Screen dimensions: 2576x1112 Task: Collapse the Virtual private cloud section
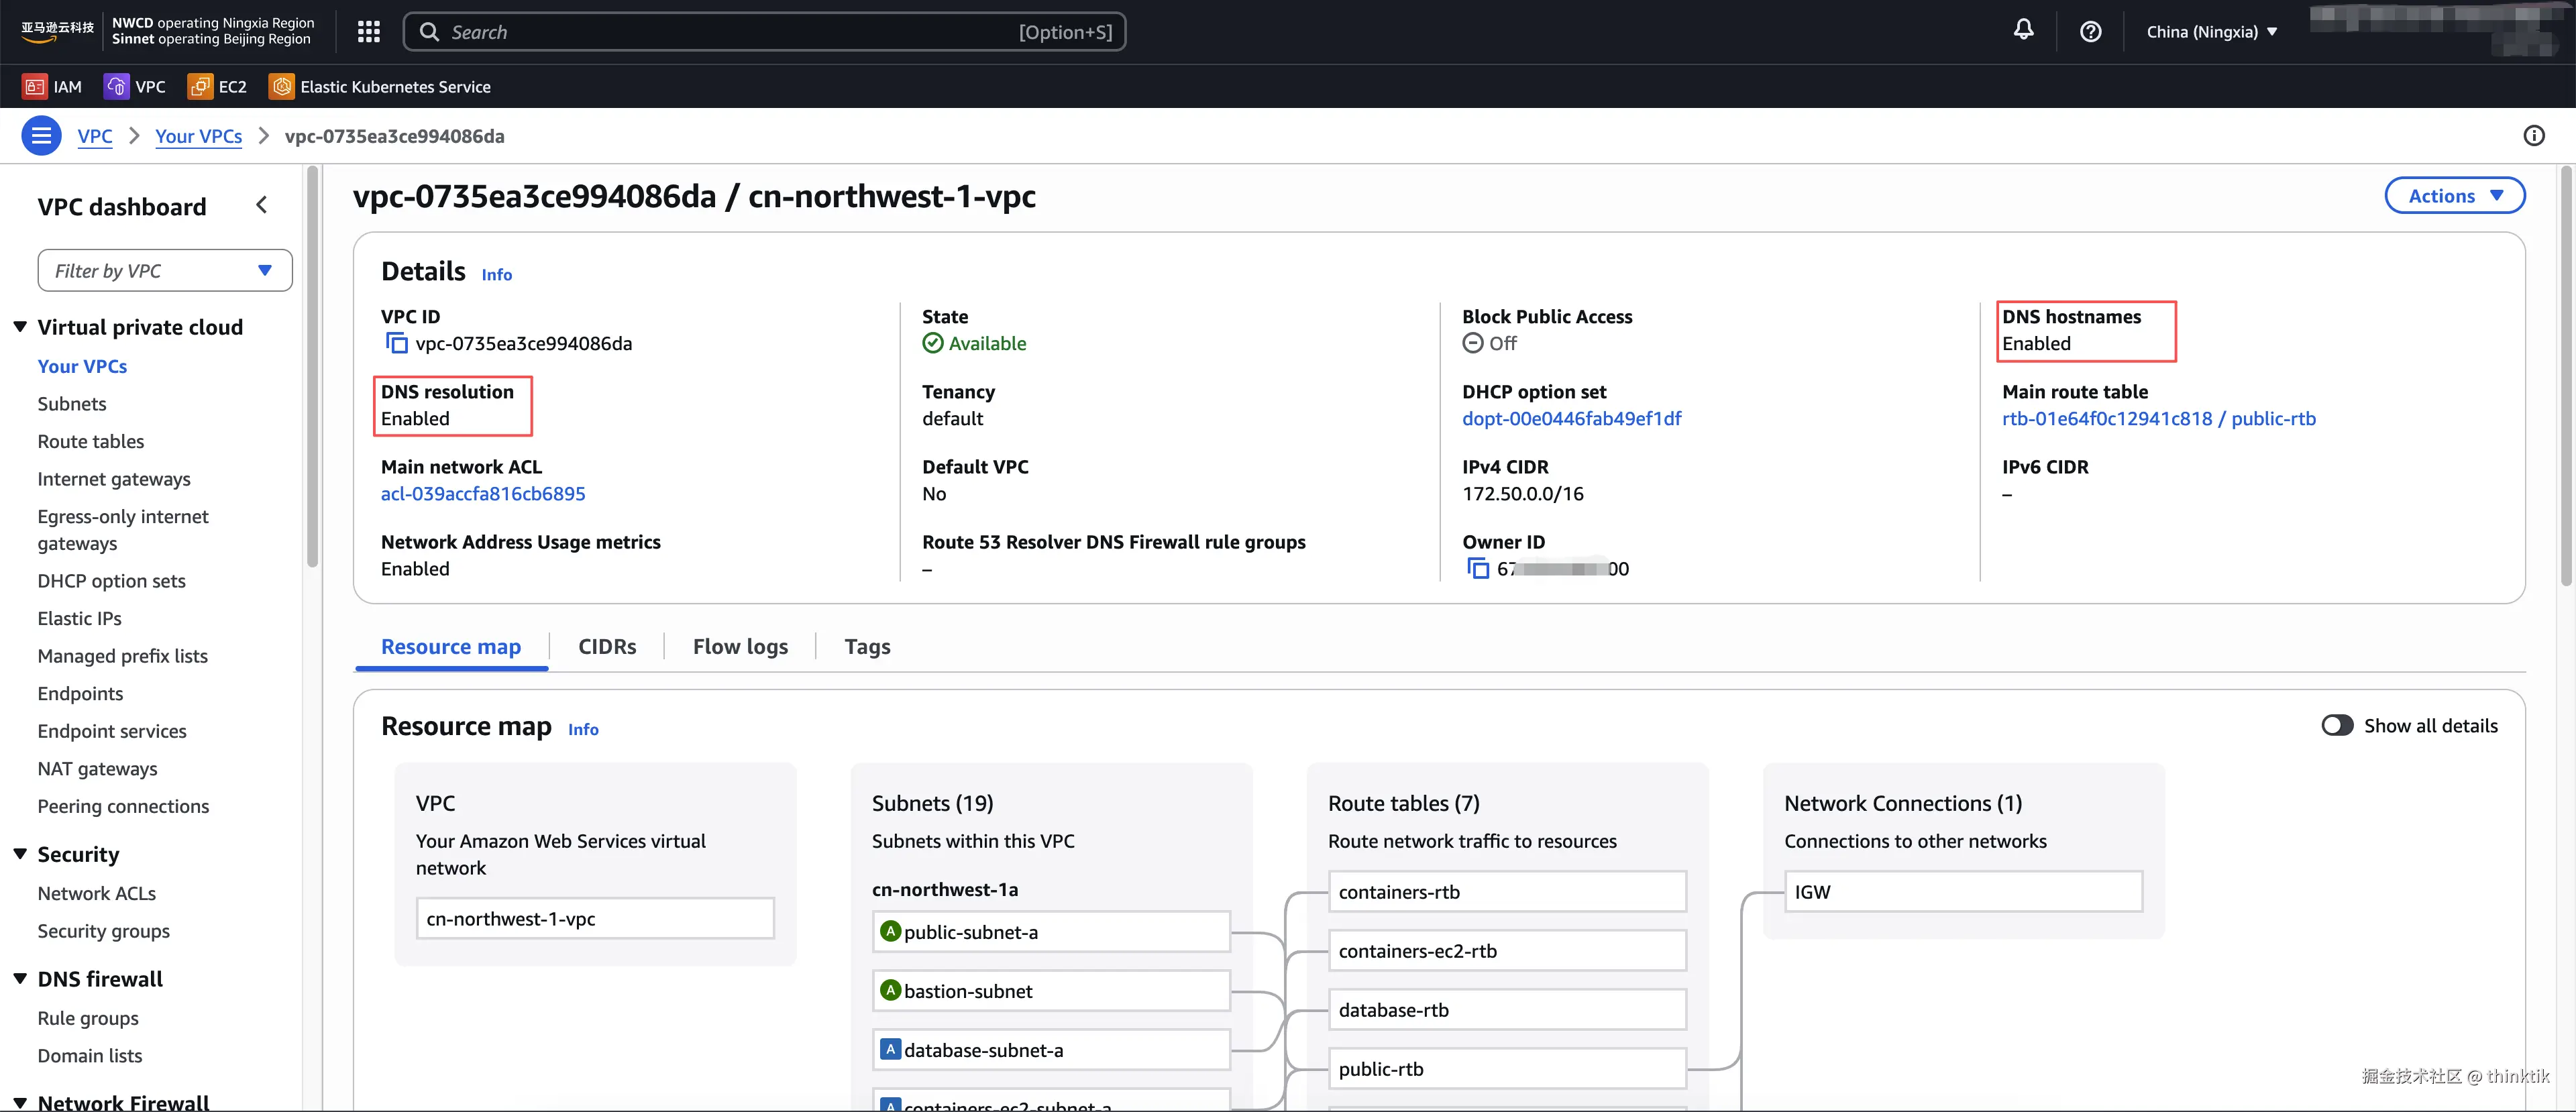pyautogui.click(x=20, y=327)
